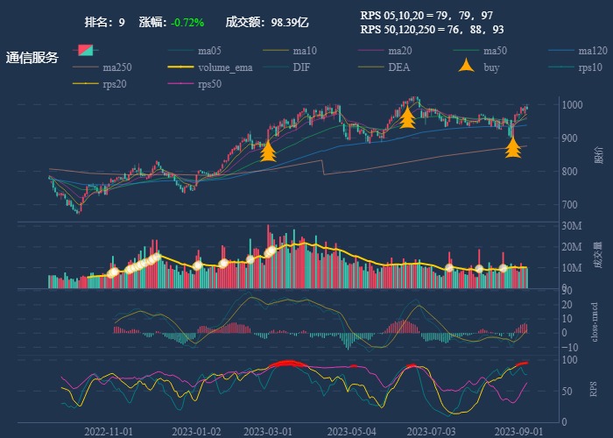Select the buy marker at the June price peak
This screenshot has height=438, width=613.
pyautogui.click(x=407, y=117)
